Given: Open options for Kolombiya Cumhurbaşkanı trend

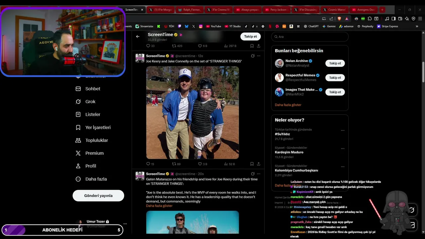Looking at the screenshot, I should coord(343,167).
